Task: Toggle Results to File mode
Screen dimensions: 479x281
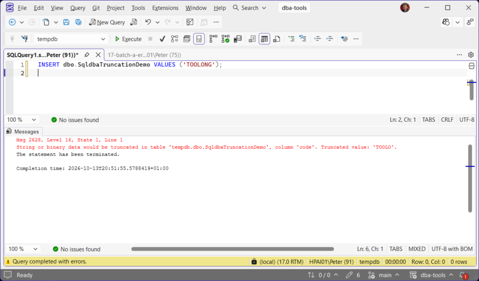Action: 276,39
